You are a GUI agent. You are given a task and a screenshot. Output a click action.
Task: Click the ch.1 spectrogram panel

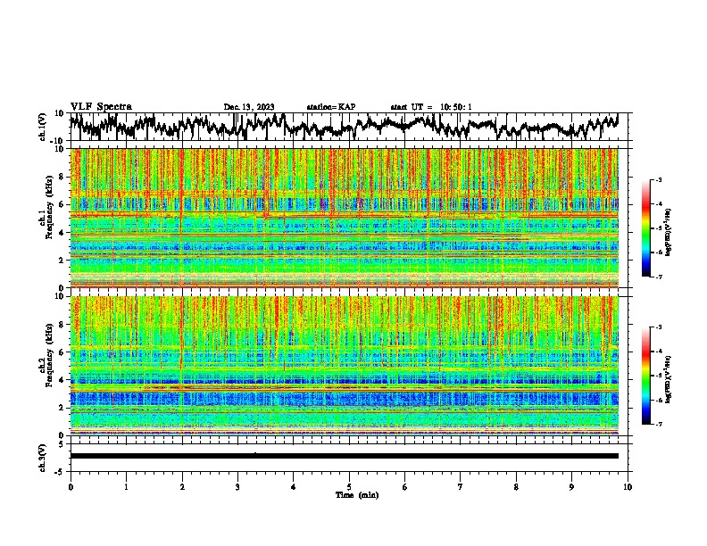click(x=344, y=218)
